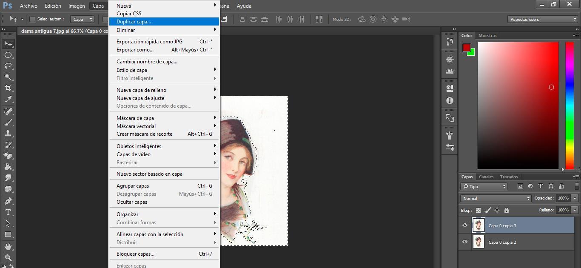Click the lock all layer icon

coord(506,210)
